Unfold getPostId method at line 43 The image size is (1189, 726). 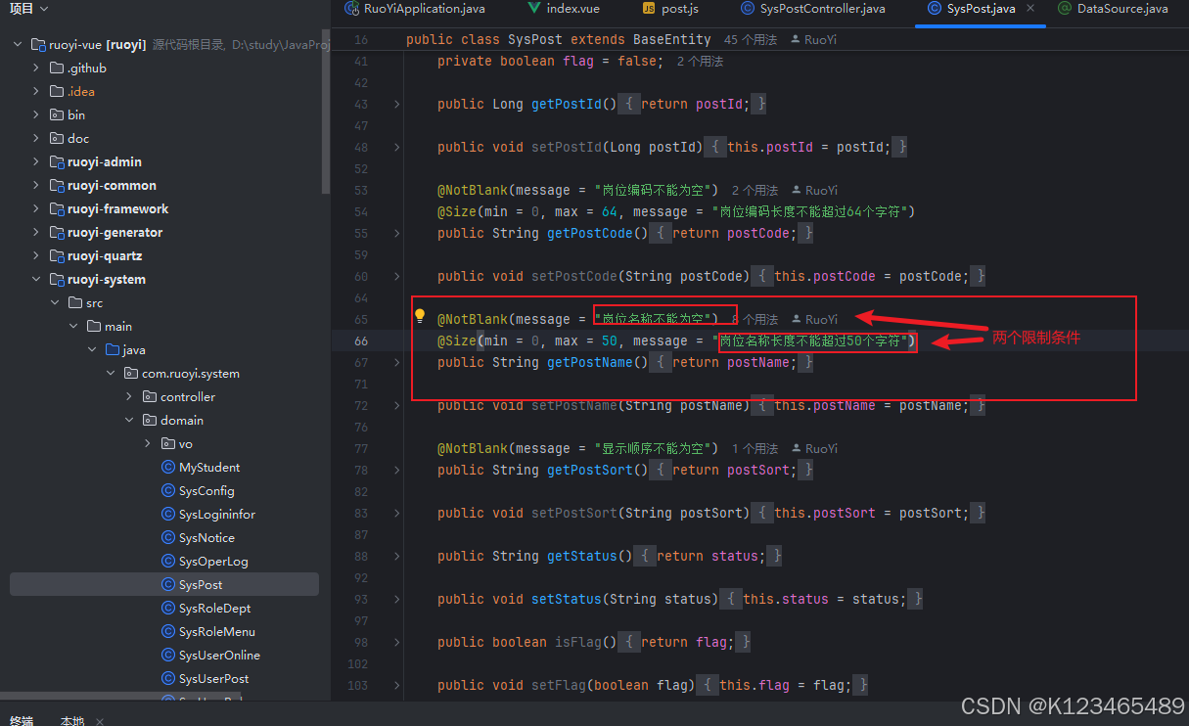[x=396, y=104]
